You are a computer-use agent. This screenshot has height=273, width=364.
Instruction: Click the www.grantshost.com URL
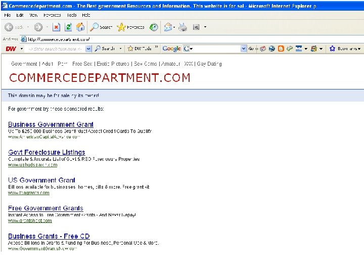tap(30, 220)
